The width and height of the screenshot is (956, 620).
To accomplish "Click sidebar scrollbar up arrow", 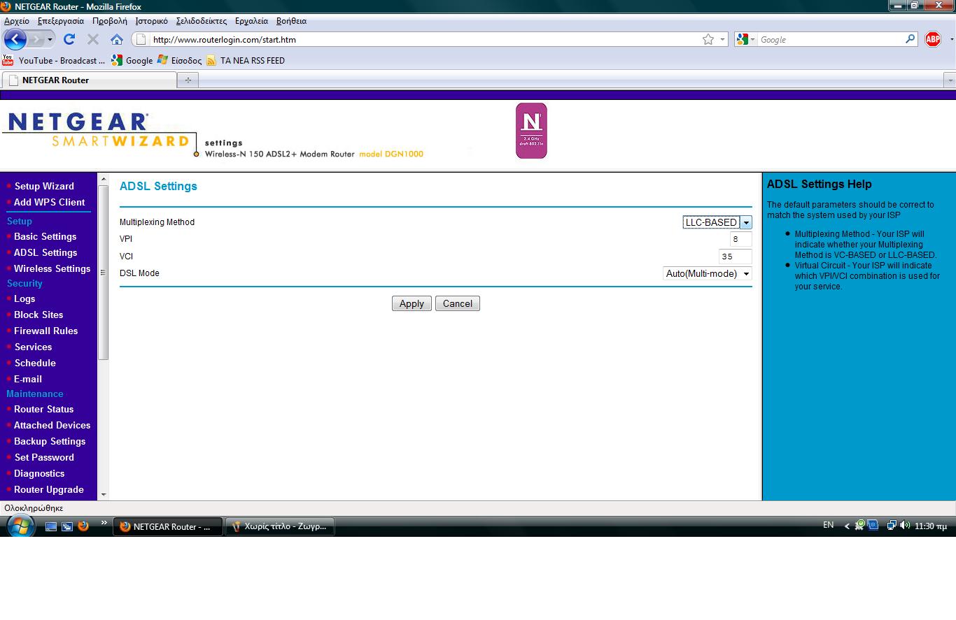I will (104, 179).
